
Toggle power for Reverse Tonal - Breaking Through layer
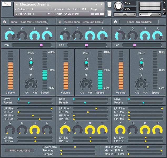tap(60, 22)
